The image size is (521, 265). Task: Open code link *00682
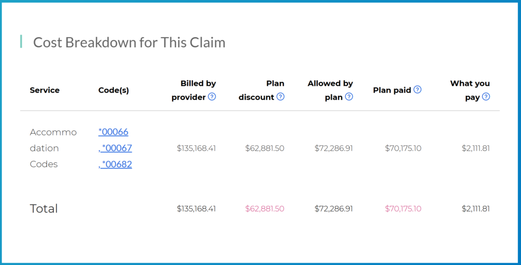[x=117, y=164]
